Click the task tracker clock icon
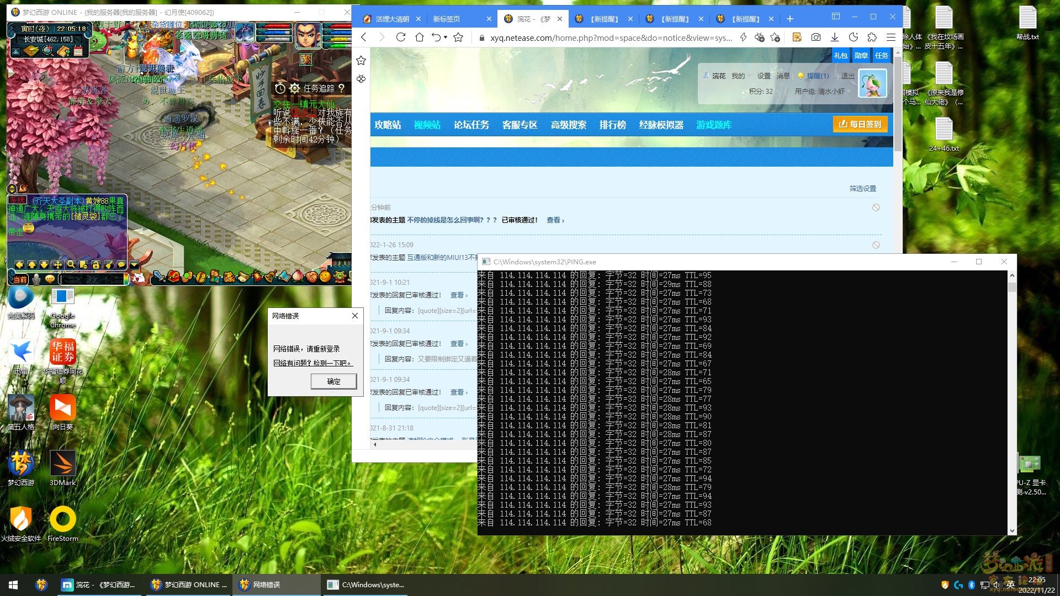This screenshot has width=1060, height=596. [x=280, y=88]
